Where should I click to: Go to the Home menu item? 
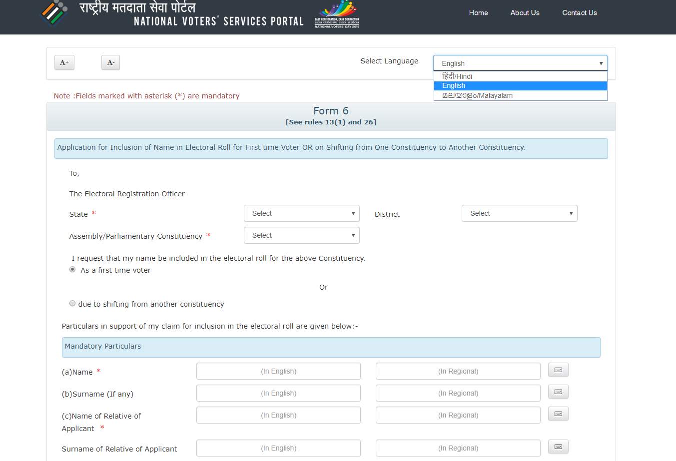[478, 13]
